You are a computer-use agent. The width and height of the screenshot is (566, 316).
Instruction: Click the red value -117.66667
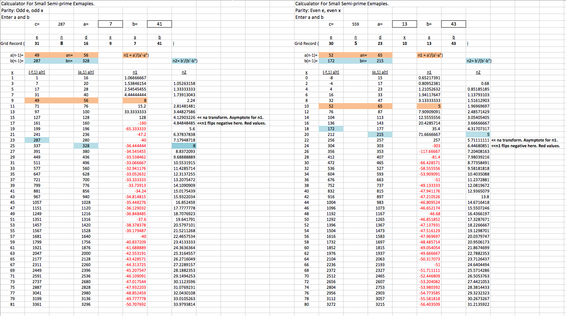(x=429, y=151)
